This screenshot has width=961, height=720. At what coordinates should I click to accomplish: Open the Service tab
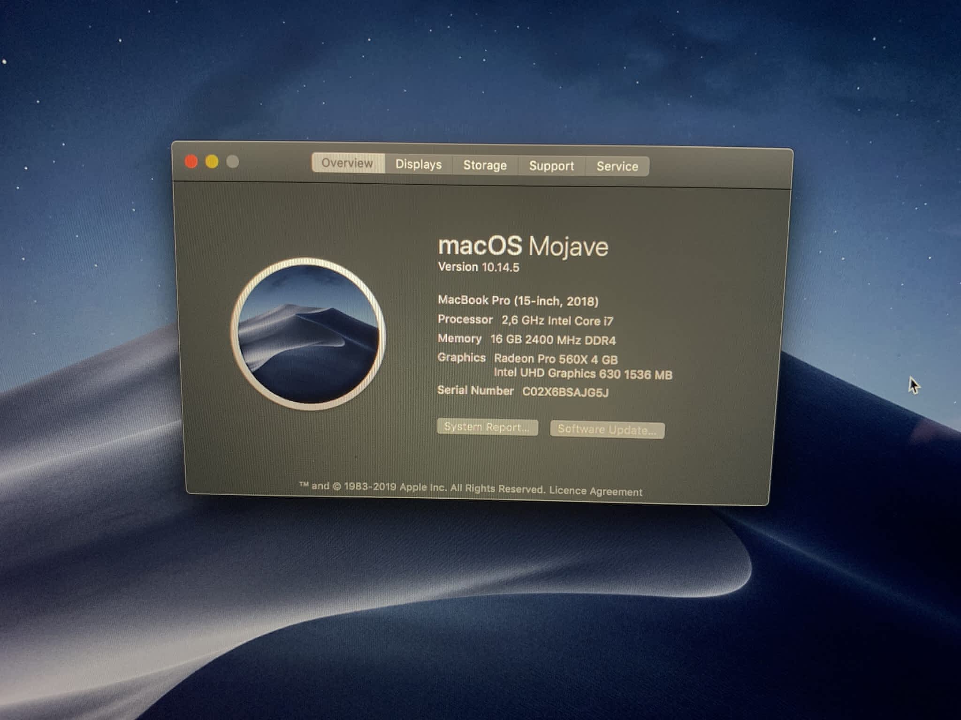(617, 166)
